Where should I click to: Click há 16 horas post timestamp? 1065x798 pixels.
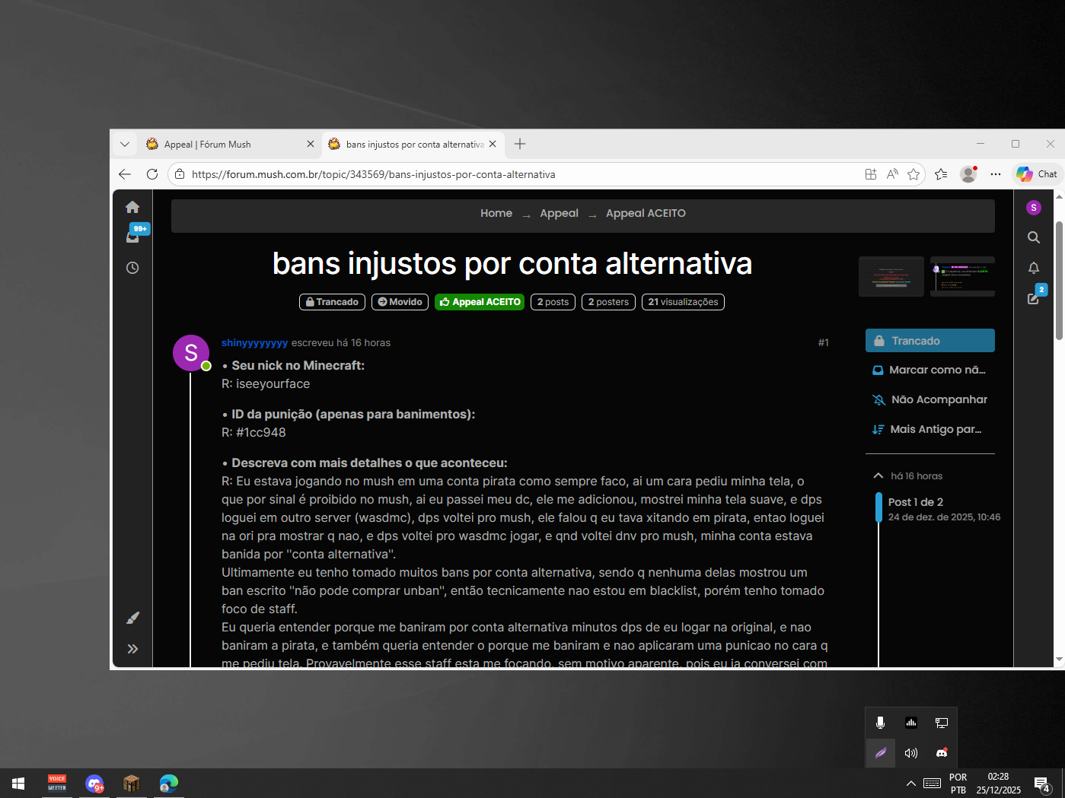click(363, 343)
